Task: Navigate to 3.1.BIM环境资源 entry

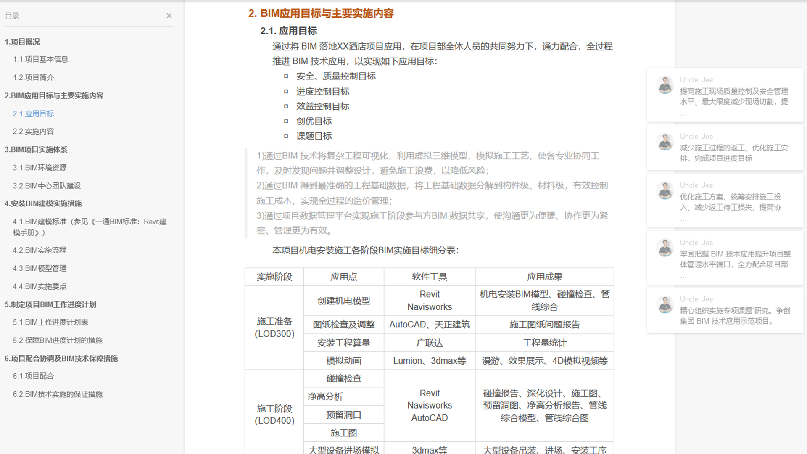Action: click(x=40, y=168)
